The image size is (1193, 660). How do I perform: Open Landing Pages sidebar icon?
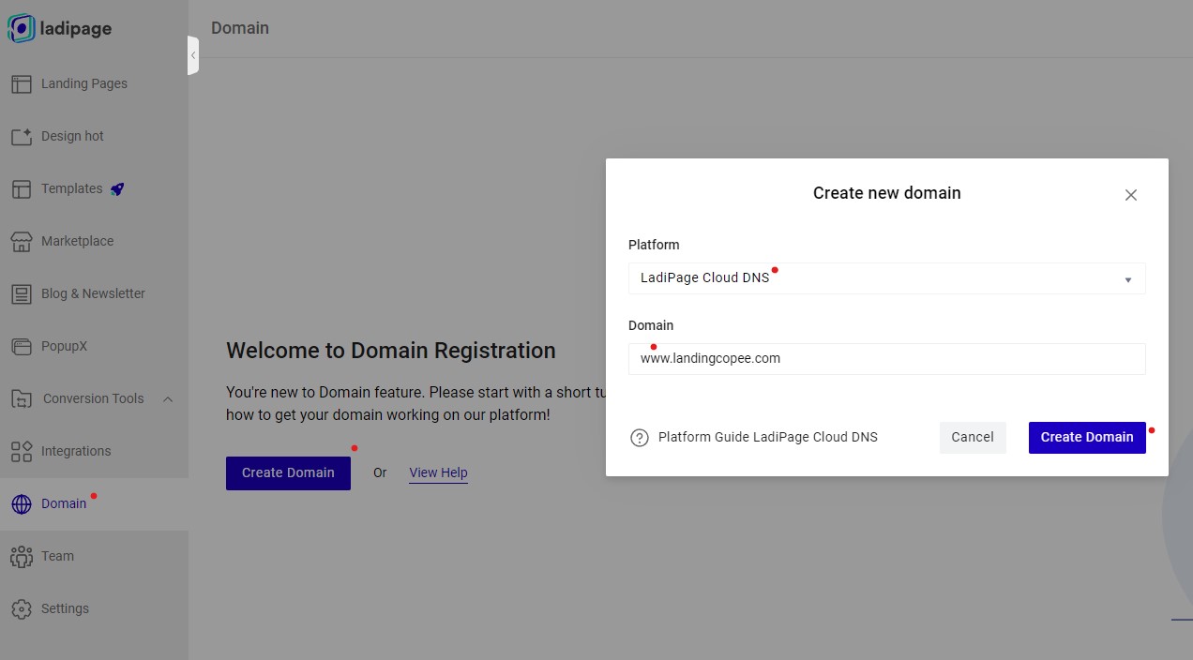click(22, 83)
